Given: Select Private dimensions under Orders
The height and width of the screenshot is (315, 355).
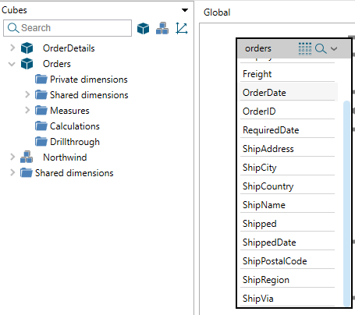Looking at the screenshot, I should (89, 80).
